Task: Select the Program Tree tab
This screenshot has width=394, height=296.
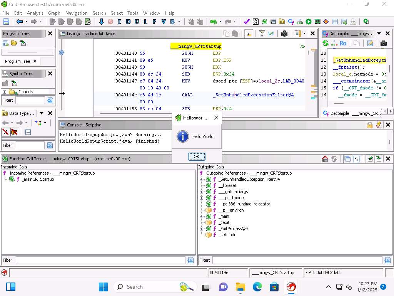Action: point(17,61)
